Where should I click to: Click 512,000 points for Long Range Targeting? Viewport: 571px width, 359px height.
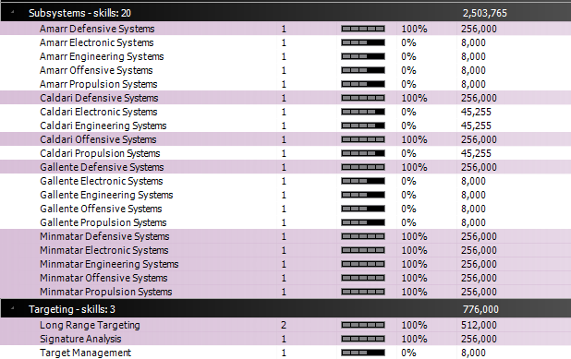479,325
